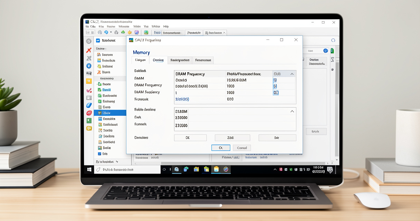420x221 pixels.
Task: Click the middle wide button above Cancel
Action: tap(232, 138)
